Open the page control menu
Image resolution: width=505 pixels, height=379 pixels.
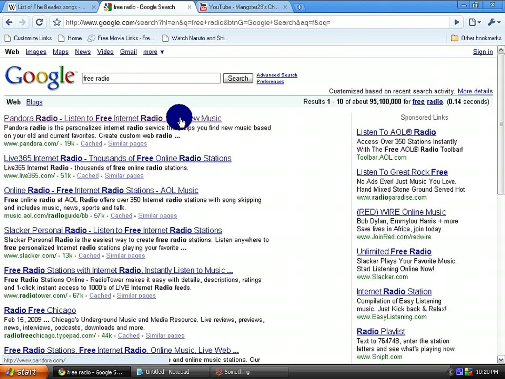coord(474,22)
